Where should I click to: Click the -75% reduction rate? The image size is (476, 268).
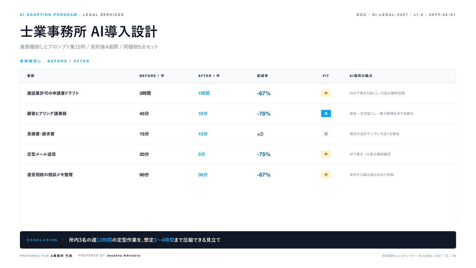tap(264, 154)
